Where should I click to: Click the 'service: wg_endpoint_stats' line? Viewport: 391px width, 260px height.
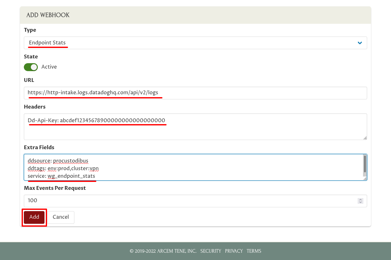61,176
